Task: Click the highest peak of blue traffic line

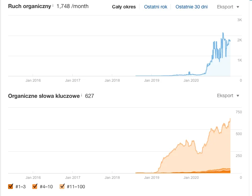Action: click(223, 33)
